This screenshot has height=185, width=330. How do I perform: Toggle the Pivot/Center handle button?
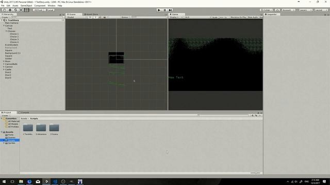(x=38, y=10)
